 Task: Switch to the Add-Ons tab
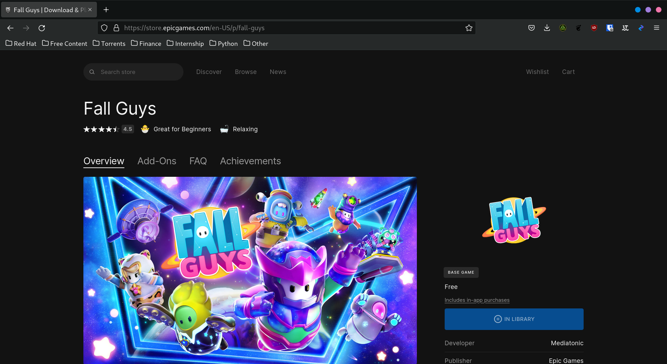pos(157,161)
